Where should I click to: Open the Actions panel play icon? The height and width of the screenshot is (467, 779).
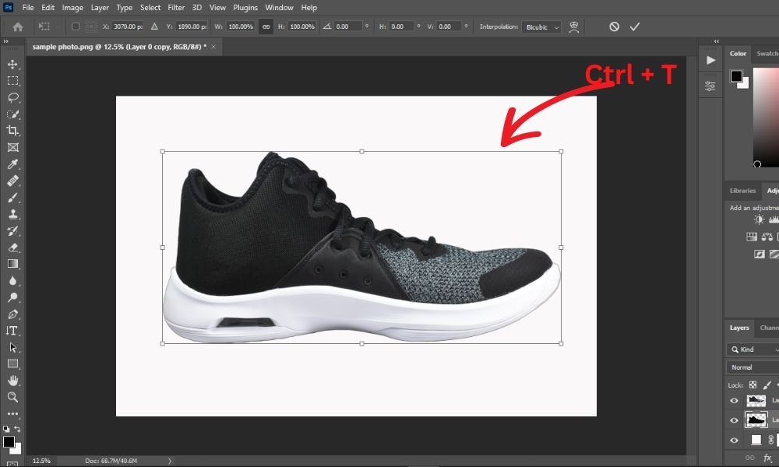[711, 60]
